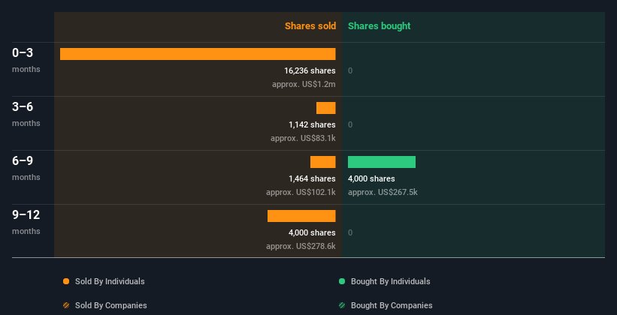Click the 1,142 shares value
This screenshot has width=617, height=315.
click(312, 124)
